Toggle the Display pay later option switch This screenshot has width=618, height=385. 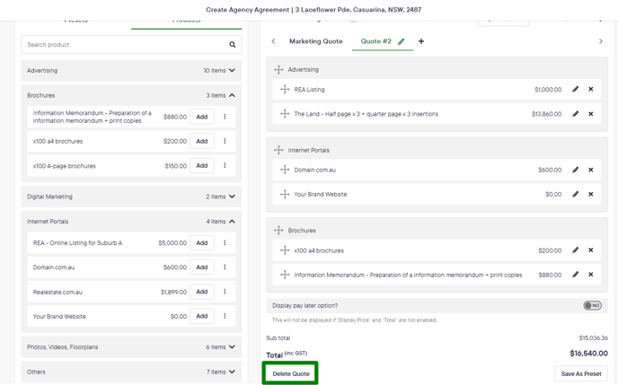(x=592, y=305)
